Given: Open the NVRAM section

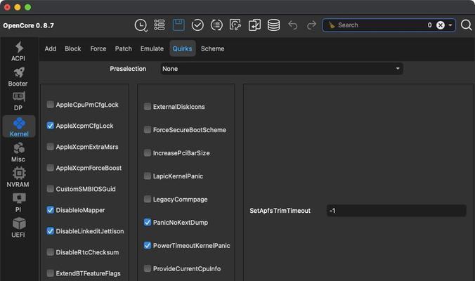Looking at the screenshot, I should pyautogui.click(x=18, y=178).
